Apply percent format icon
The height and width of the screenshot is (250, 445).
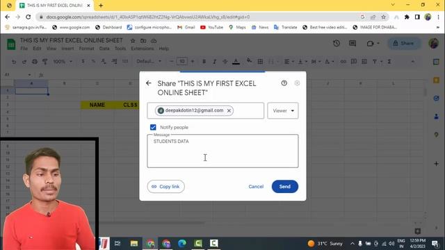(x=93, y=62)
